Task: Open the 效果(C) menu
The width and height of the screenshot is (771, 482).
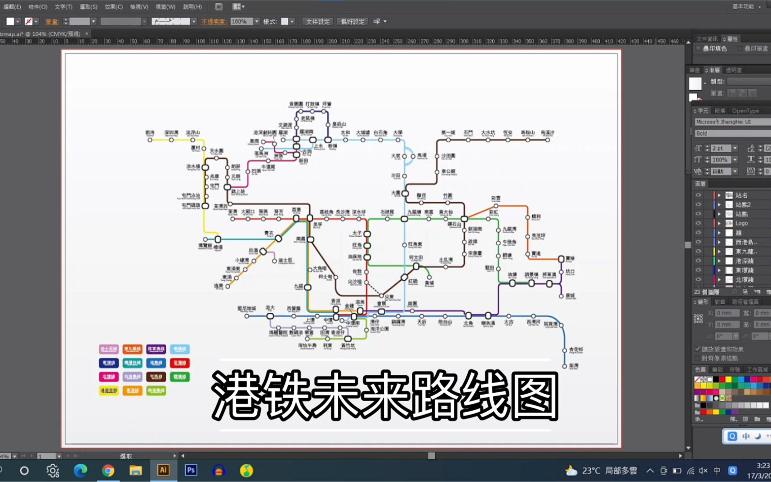Action: (114, 7)
